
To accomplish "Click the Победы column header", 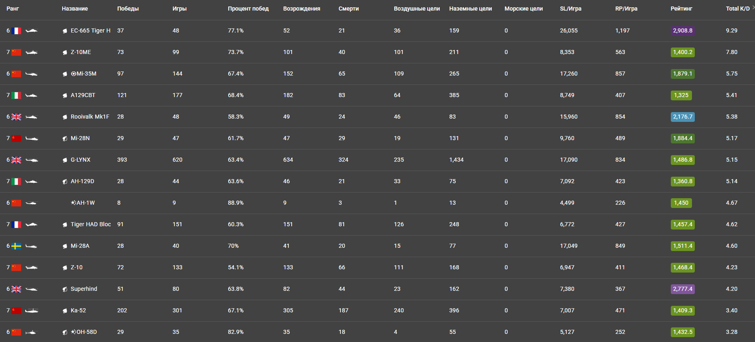I will 128,9.
